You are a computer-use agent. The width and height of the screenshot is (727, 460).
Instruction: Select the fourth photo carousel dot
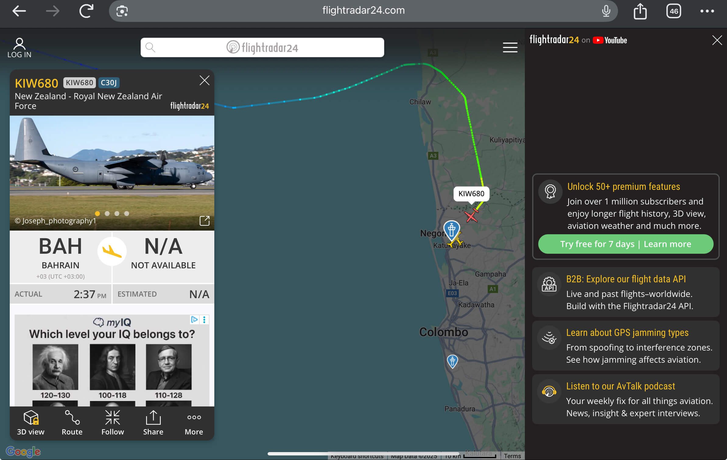tap(127, 214)
